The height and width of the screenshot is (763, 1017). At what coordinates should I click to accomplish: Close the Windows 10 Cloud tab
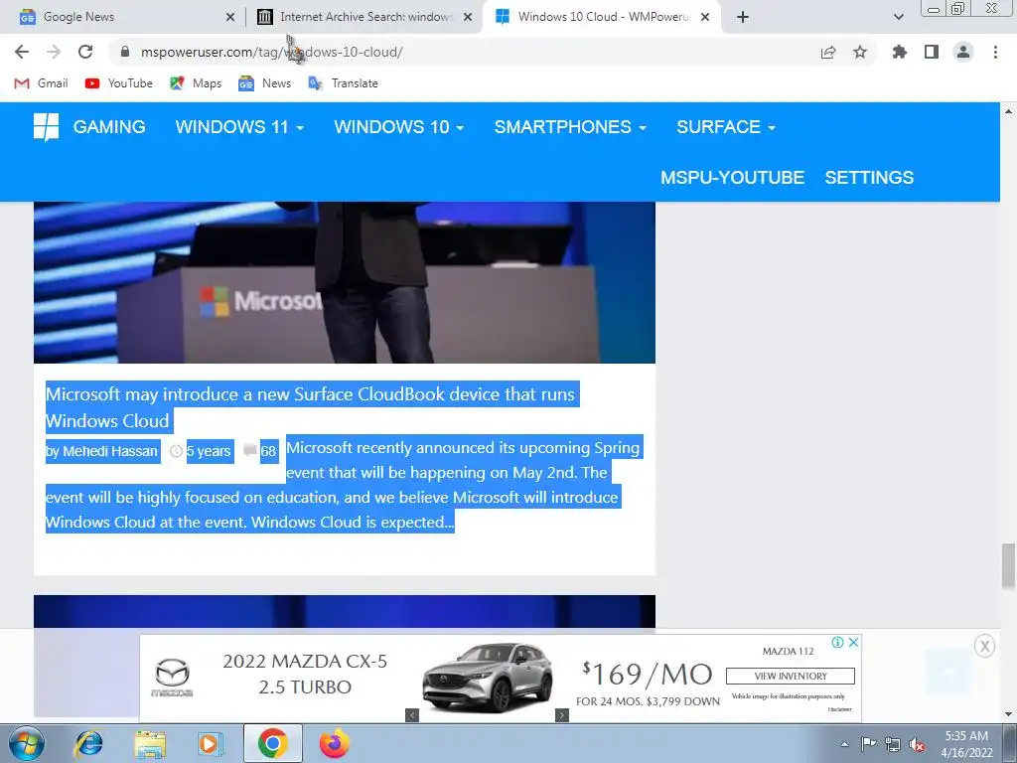point(705,17)
